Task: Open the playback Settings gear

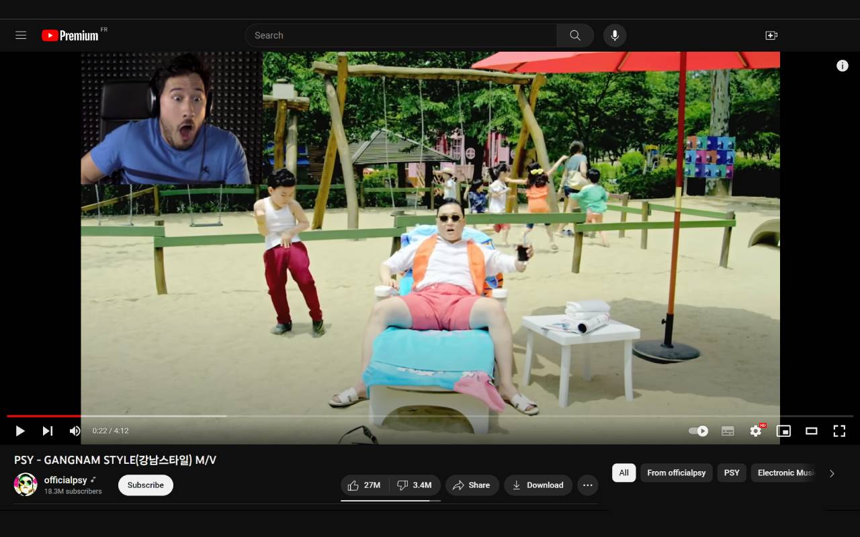Action: tap(755, 431)
